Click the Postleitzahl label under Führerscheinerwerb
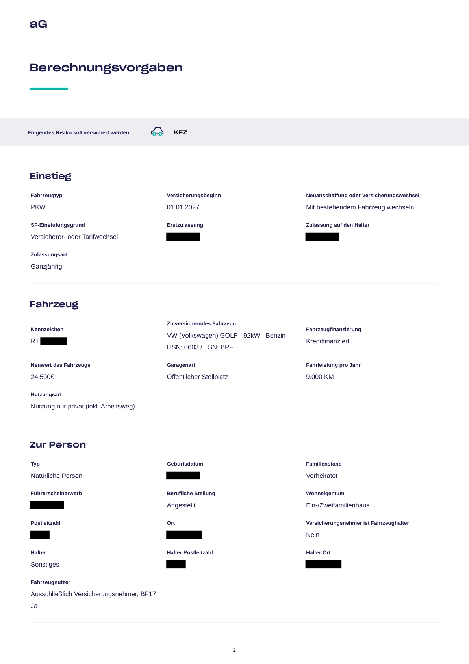 (x=45, y=523)
